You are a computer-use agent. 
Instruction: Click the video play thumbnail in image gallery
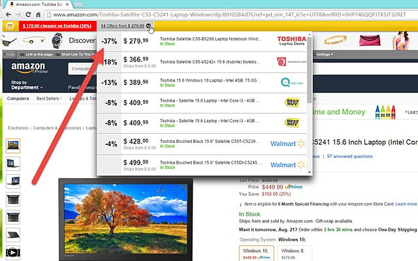tap(13, 251)
